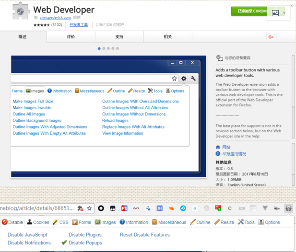Image resolution: width=296 pixels, height=252 pixels.
Task: Click the Google+ share button
Action: click(271, 37)
